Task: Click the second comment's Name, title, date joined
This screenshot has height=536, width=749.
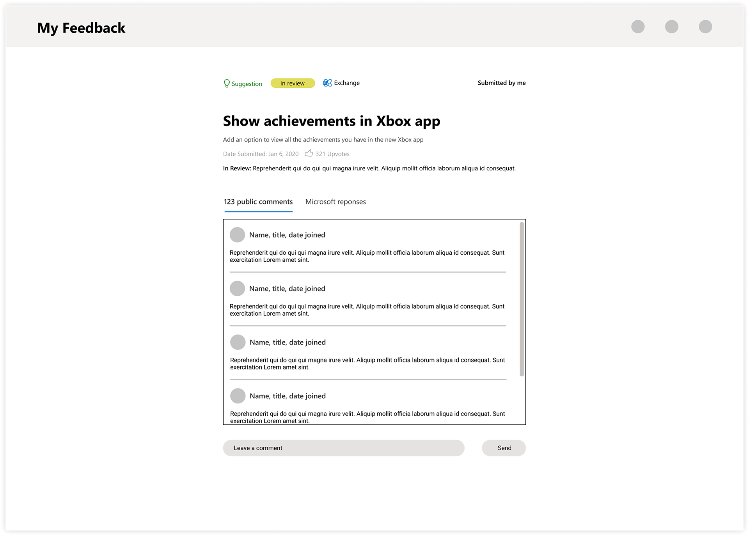Action: [x=287, y=289]
